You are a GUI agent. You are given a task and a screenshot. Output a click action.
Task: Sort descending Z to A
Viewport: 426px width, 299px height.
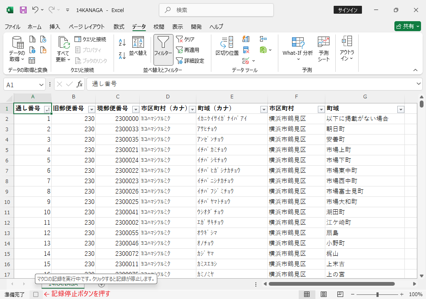[122, 56]
